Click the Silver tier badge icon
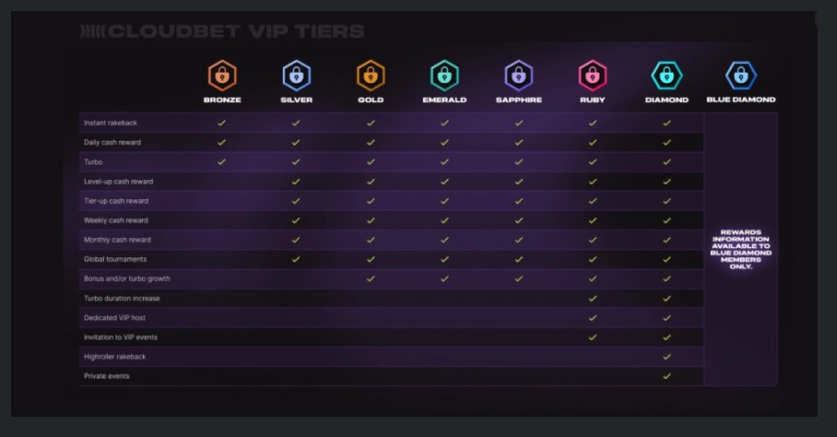This screenshot has width=837, height=437. click(296, 75)
